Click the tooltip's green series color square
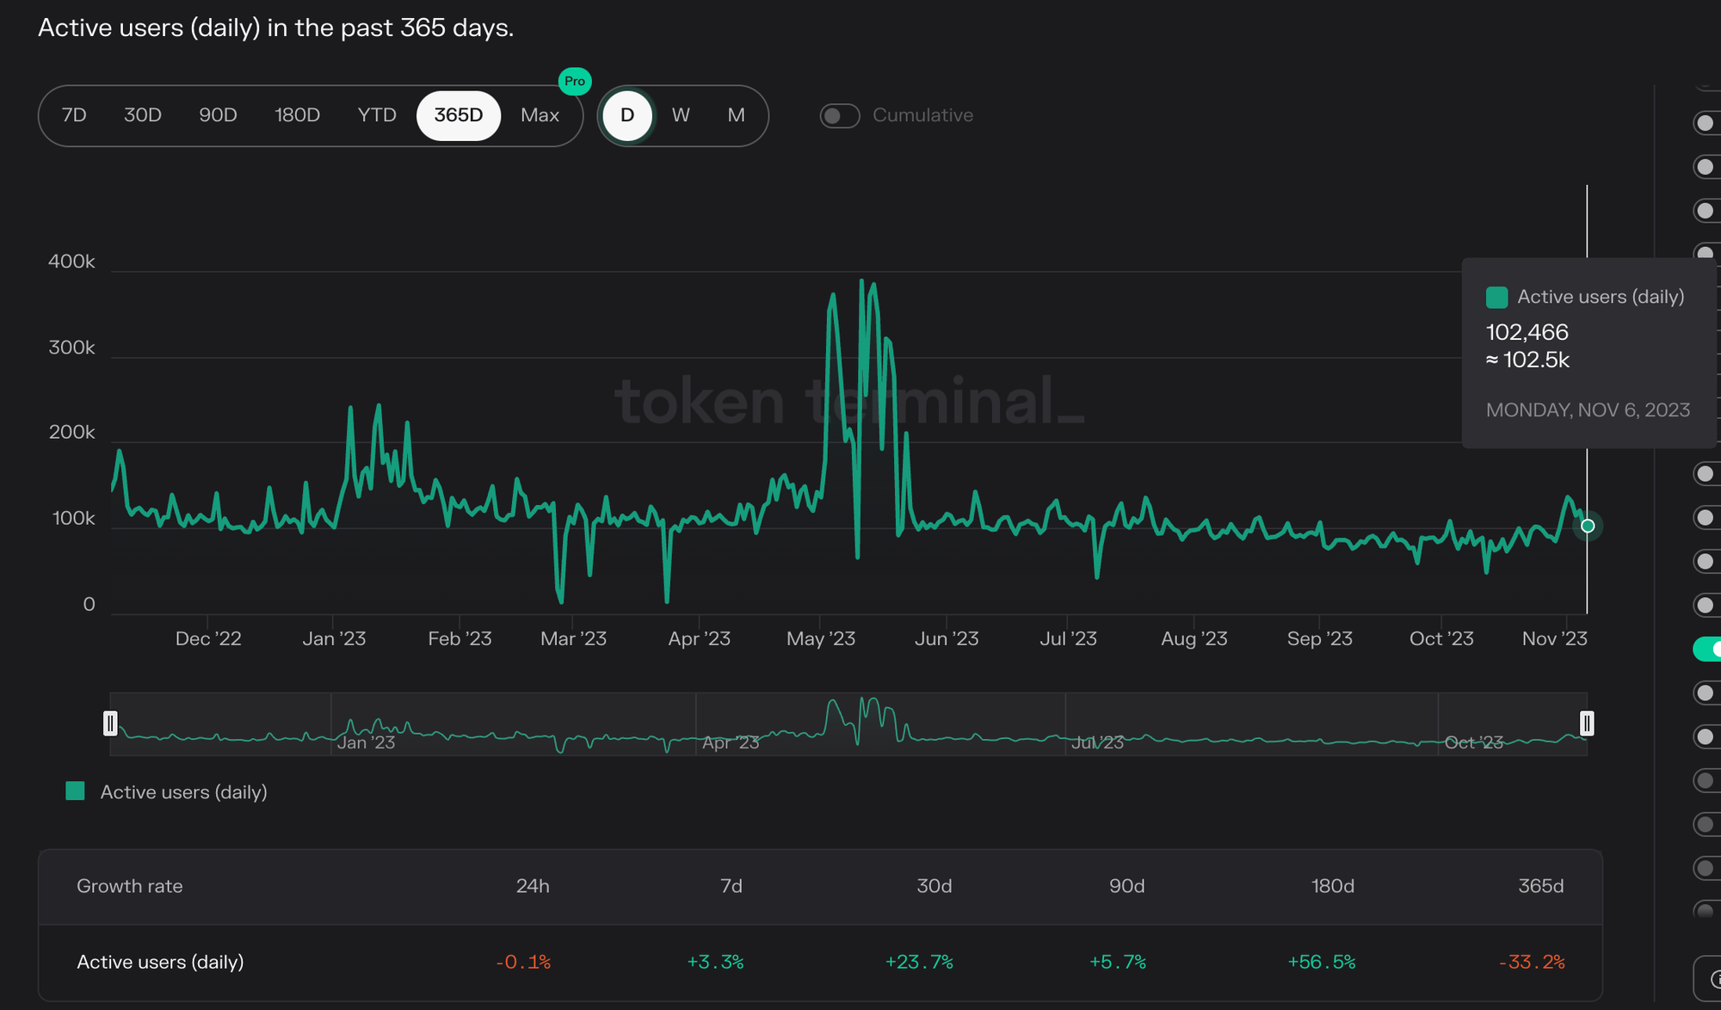This screenshot has height=1010, width=1721. pyautogui.click(x=1496, y=298)
